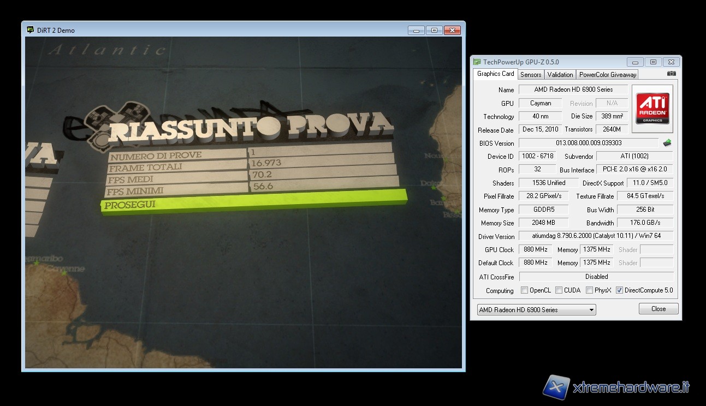Screen dimensions: 706x406
Task: Select the PowerColor Giveaway tab
Action: pos(607,75)
